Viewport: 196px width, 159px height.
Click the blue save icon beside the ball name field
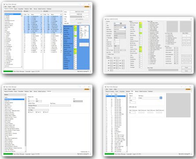[x=161, y=98]
